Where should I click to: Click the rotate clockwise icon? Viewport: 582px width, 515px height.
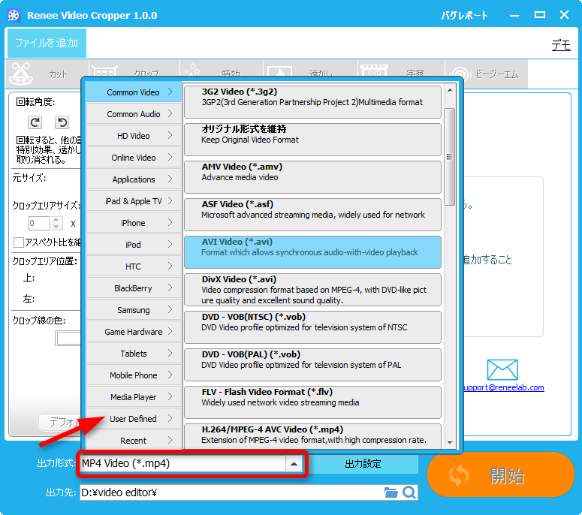35,122
